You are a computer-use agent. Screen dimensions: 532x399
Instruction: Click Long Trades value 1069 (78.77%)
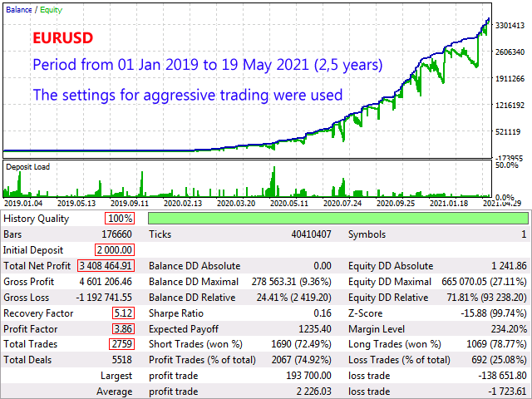(497, 344)
